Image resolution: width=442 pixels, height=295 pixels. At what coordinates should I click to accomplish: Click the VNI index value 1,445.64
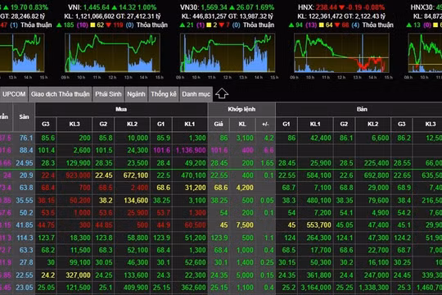coord(96,7)
